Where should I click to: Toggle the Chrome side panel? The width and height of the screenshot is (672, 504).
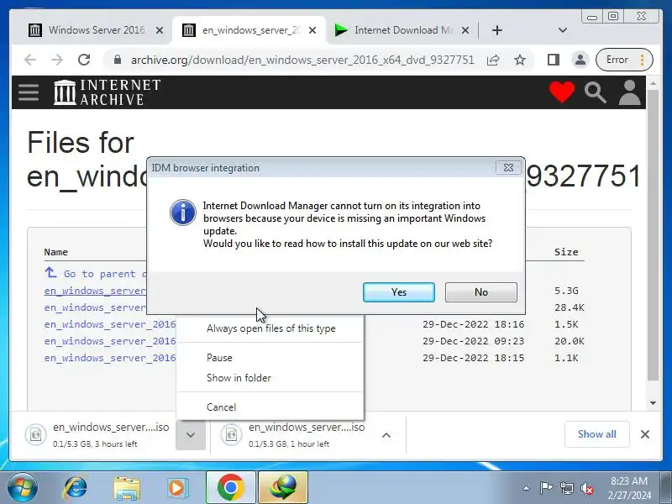[554, 60]
